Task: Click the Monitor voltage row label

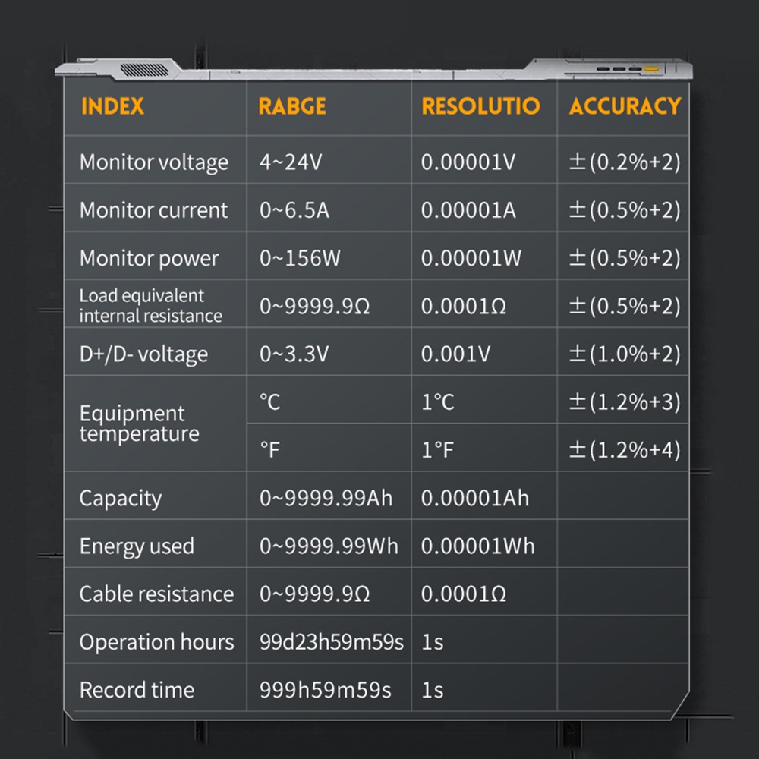Action: coord(153,162)
